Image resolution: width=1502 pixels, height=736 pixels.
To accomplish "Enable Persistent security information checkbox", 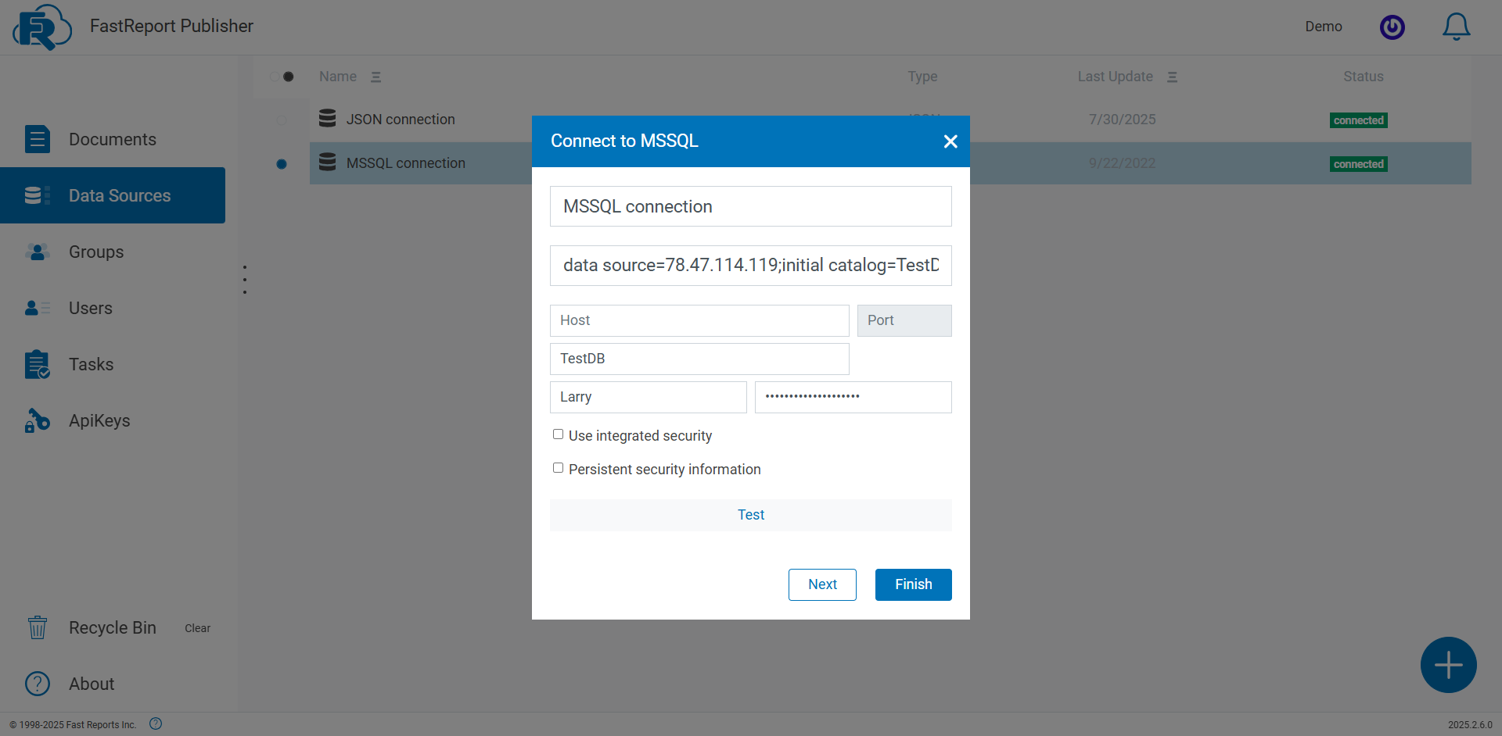I will tap(558, 468).
